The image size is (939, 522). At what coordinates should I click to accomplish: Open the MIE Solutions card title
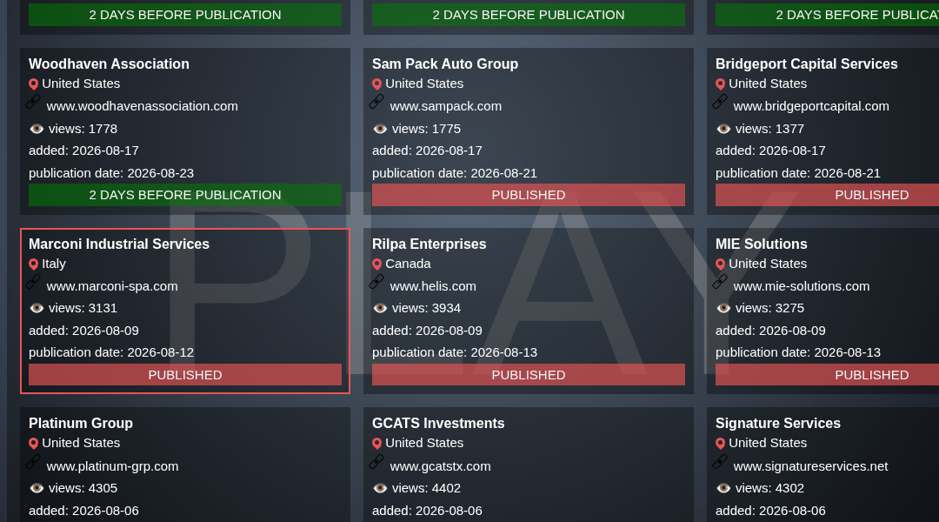[x=761, y=244]
